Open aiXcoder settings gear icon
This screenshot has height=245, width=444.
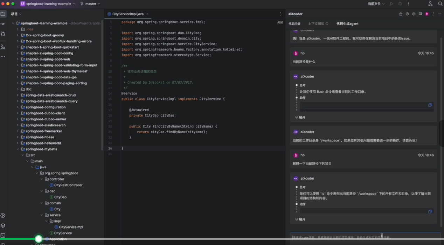coord(414,14)
